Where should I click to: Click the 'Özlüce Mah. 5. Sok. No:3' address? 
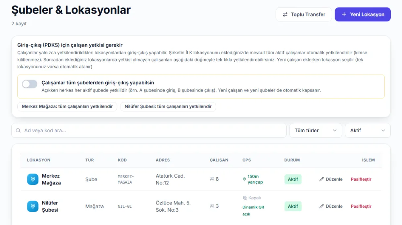coord(173,206)
